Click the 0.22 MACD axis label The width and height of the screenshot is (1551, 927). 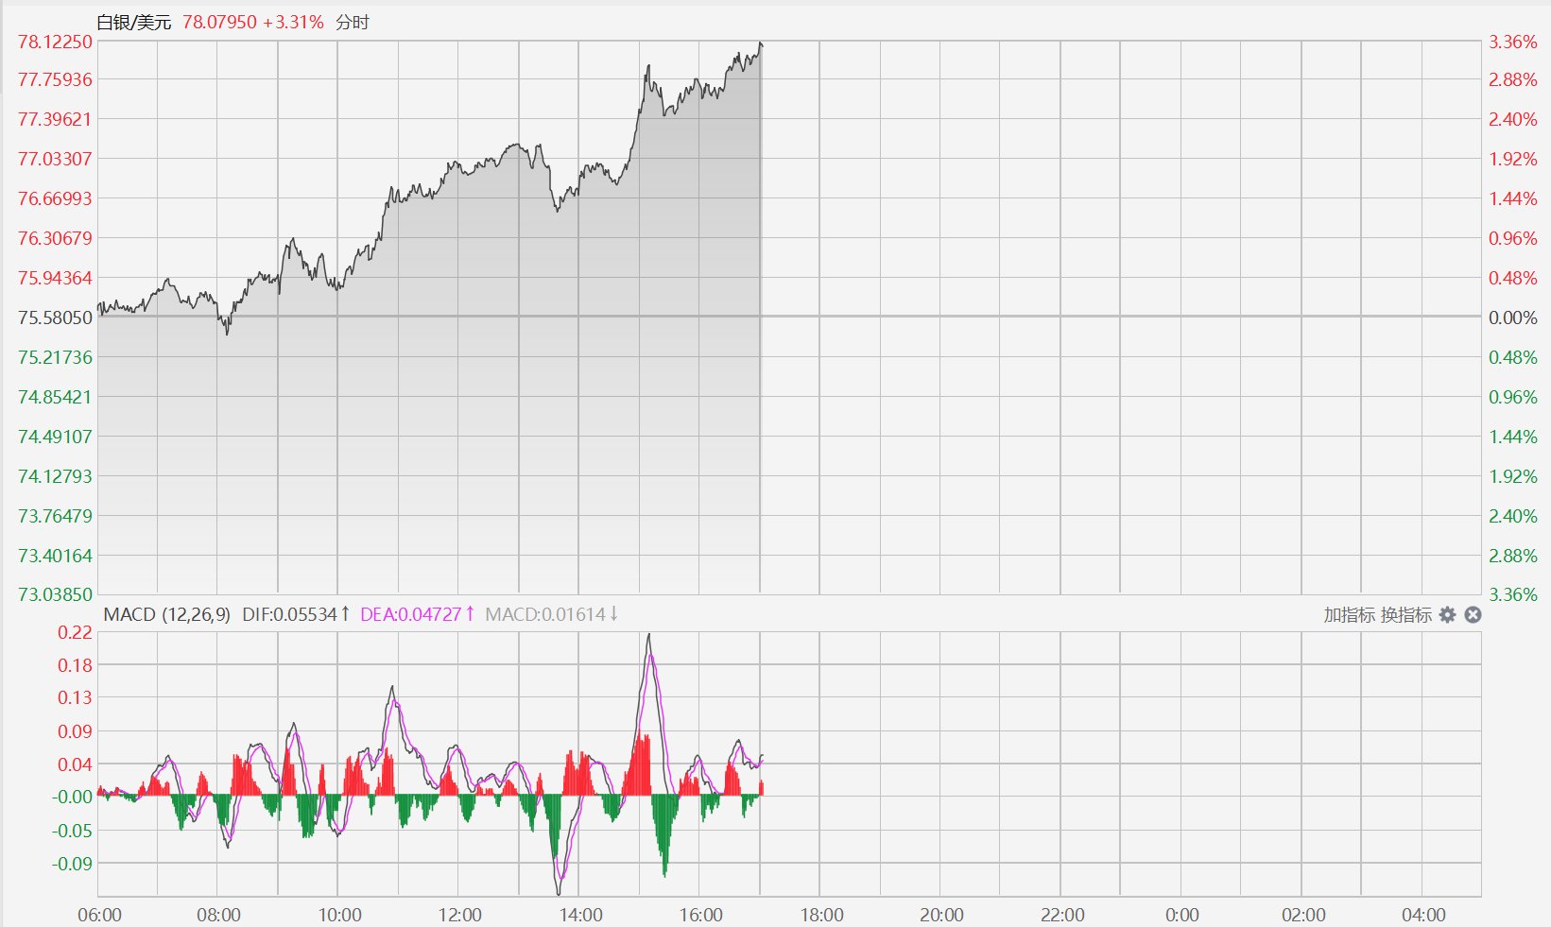(x=76, y=632)
